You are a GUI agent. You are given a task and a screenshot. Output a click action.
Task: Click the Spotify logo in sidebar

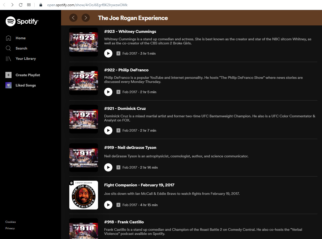tap(22, 21)
